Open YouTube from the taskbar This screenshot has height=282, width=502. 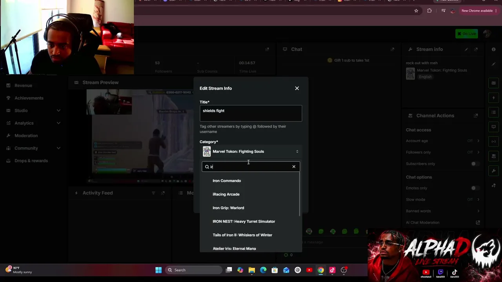pyautogui.click(x=309, y=270)
